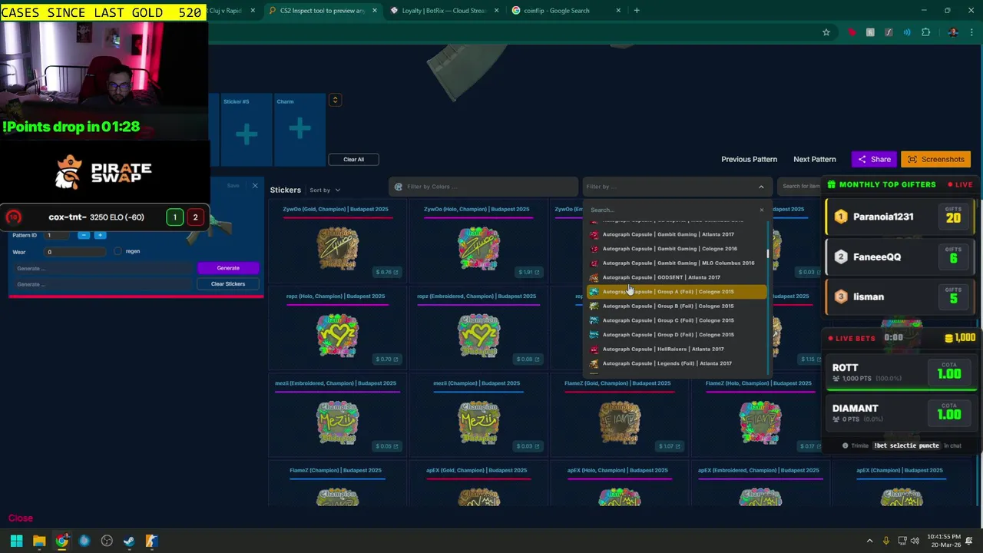
Task: Select Autograph Capsule GODSENT Atlanta 2017
Action: (x=676, y=277)
